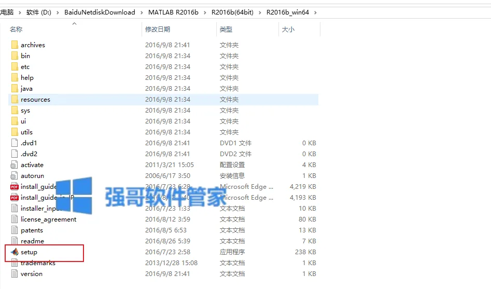
Task: Select the resources folder icon
Action: (x=15, y=100)
